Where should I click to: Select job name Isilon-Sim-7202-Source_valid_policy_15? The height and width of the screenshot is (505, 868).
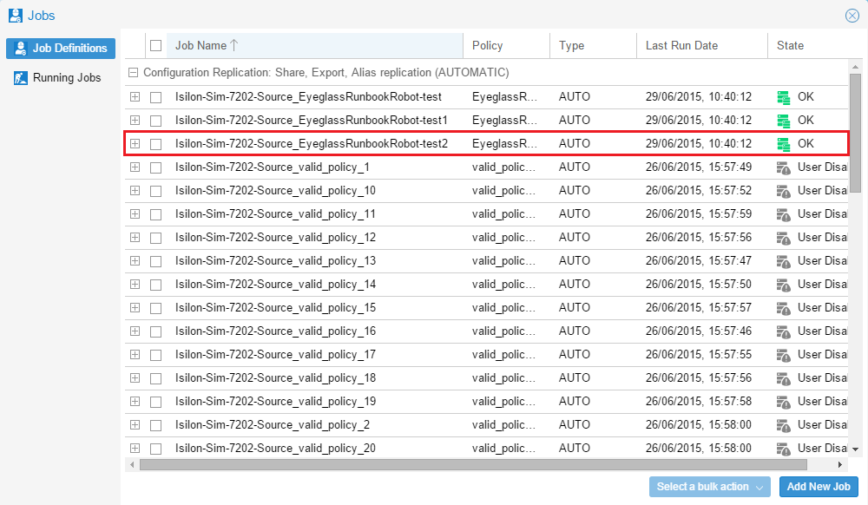click(276, 307)
